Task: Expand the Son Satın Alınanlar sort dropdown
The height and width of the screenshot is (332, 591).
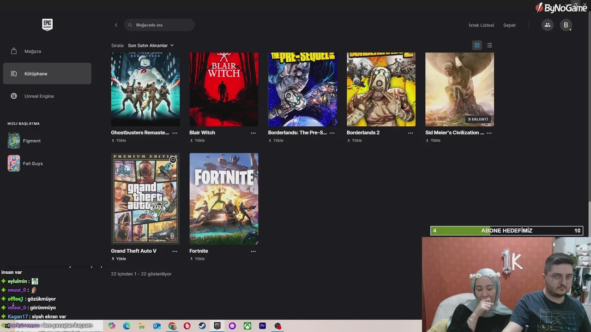Action: pyautogui.click(x=151, y=46)
